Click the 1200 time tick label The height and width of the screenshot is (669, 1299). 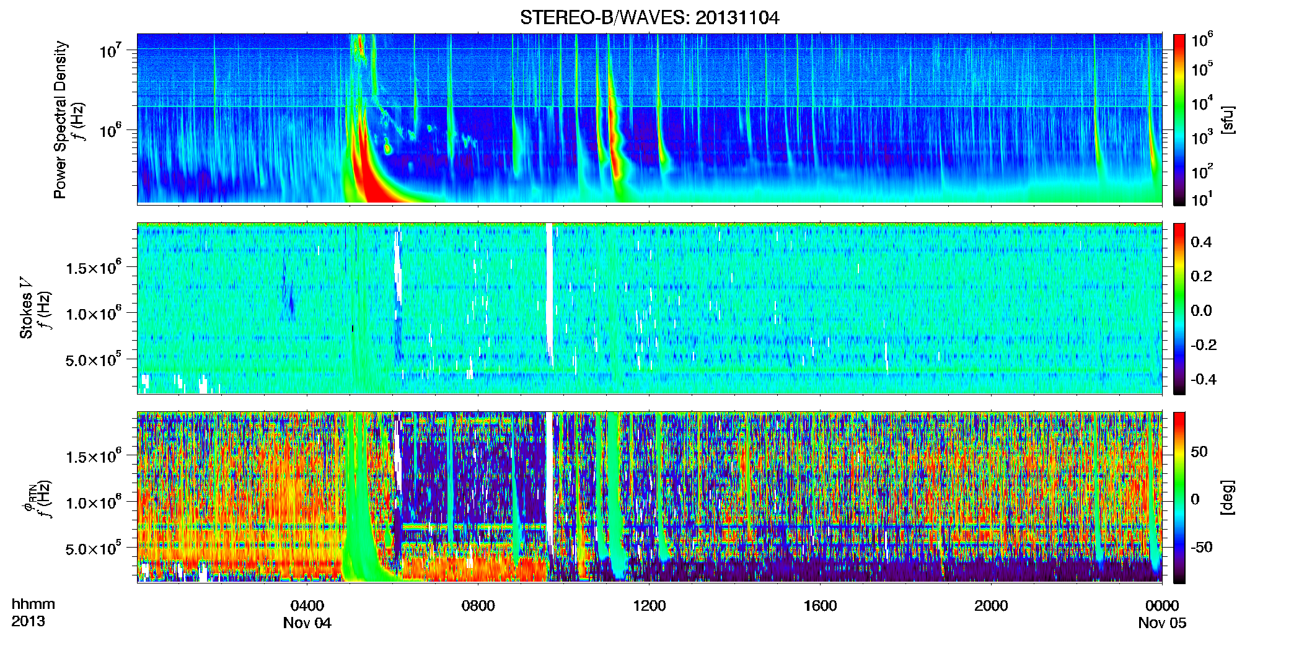pos(649,606)
